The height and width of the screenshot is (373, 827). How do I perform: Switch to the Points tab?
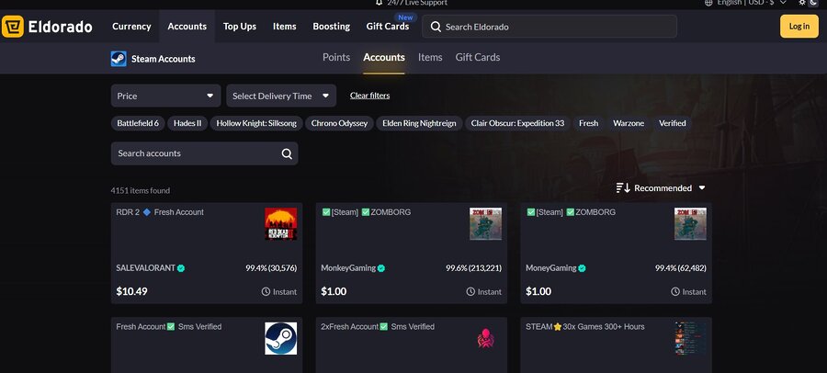tap(335, 58)
